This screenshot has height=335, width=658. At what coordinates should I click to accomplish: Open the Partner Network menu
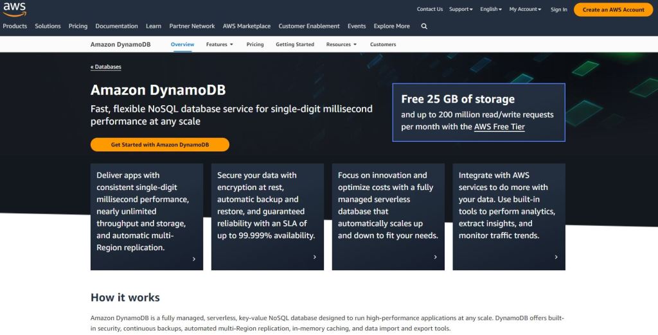[x=191, y=26]
